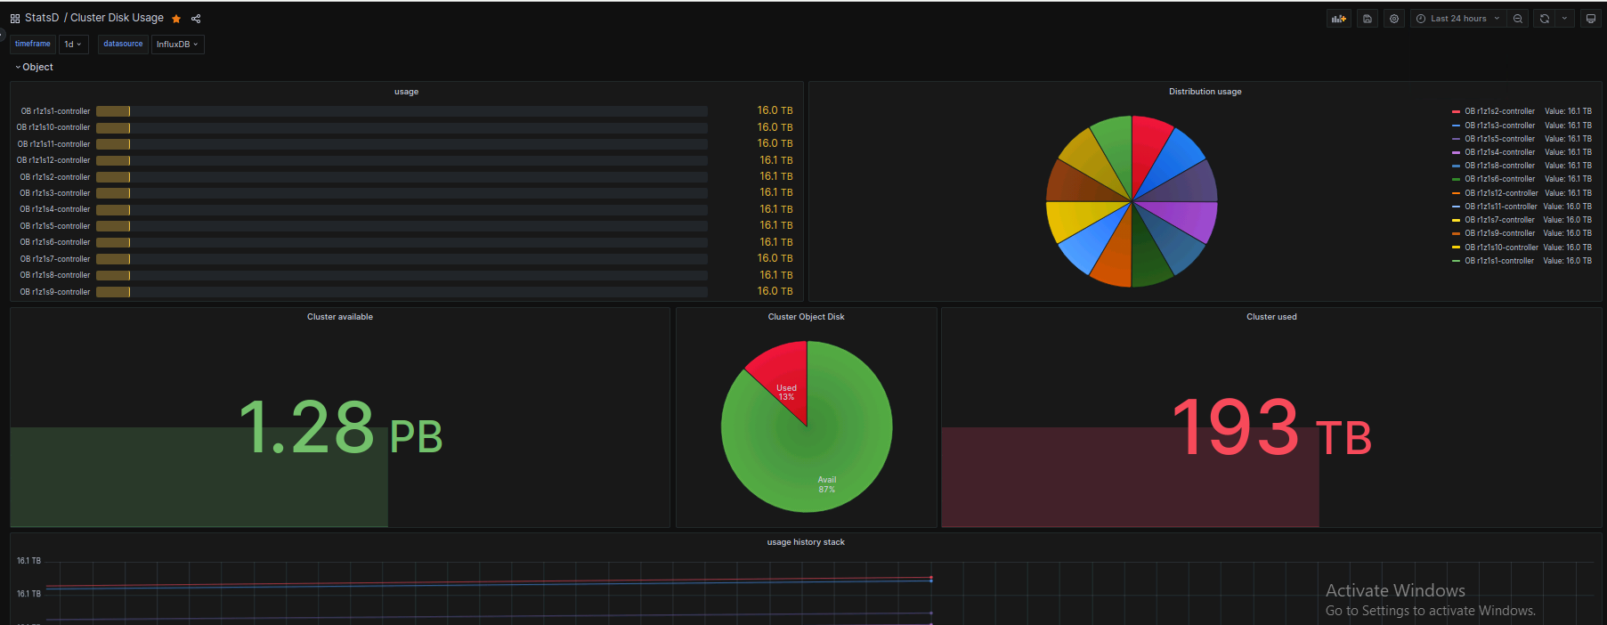Click the red Used 13% pie slice
The width and height of the screenshot is (1607, 625).
pos(783,378)
